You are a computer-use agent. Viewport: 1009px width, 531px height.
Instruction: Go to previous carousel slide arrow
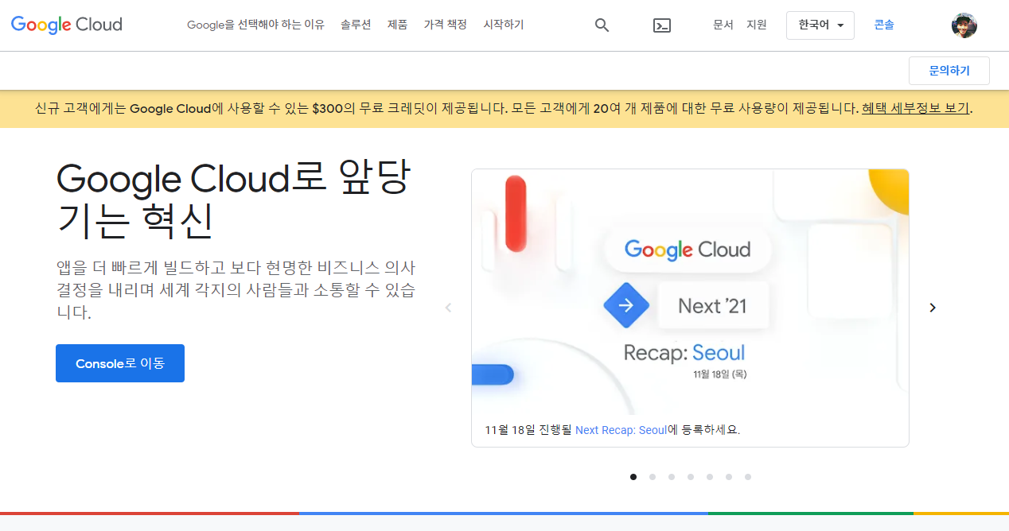tap(448, 308)
